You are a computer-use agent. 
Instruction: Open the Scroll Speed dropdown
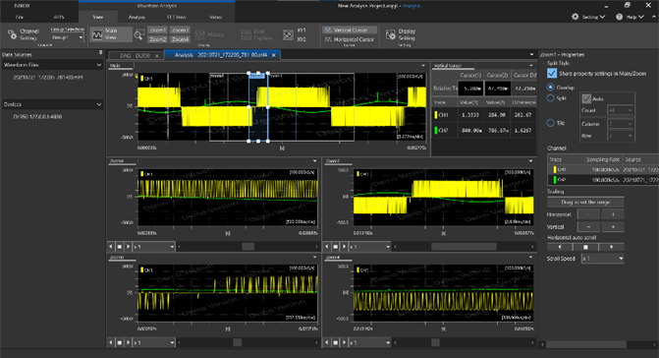click(x=602, y=259)
